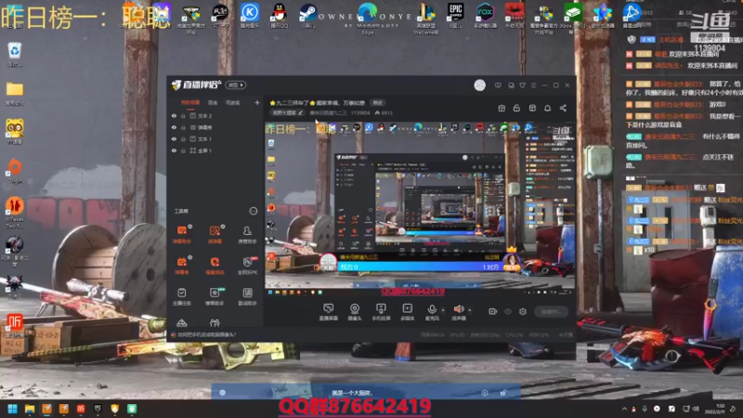743x418 pixels.
Task: Open the Epic Games desktop shortcut
Action: tap(455, 16)
